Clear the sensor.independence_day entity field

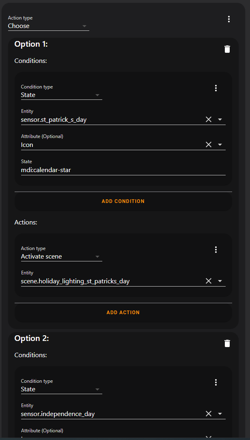click(209, 414)
